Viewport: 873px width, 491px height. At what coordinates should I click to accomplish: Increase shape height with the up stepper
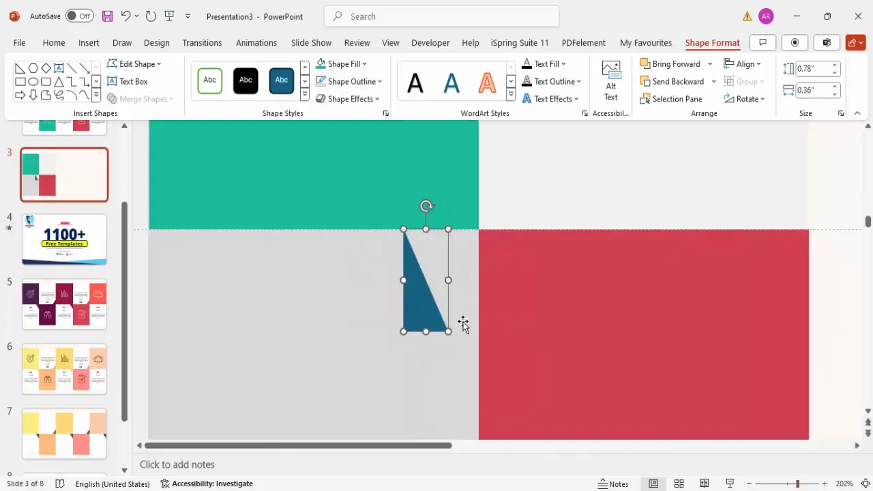point(834,65)
